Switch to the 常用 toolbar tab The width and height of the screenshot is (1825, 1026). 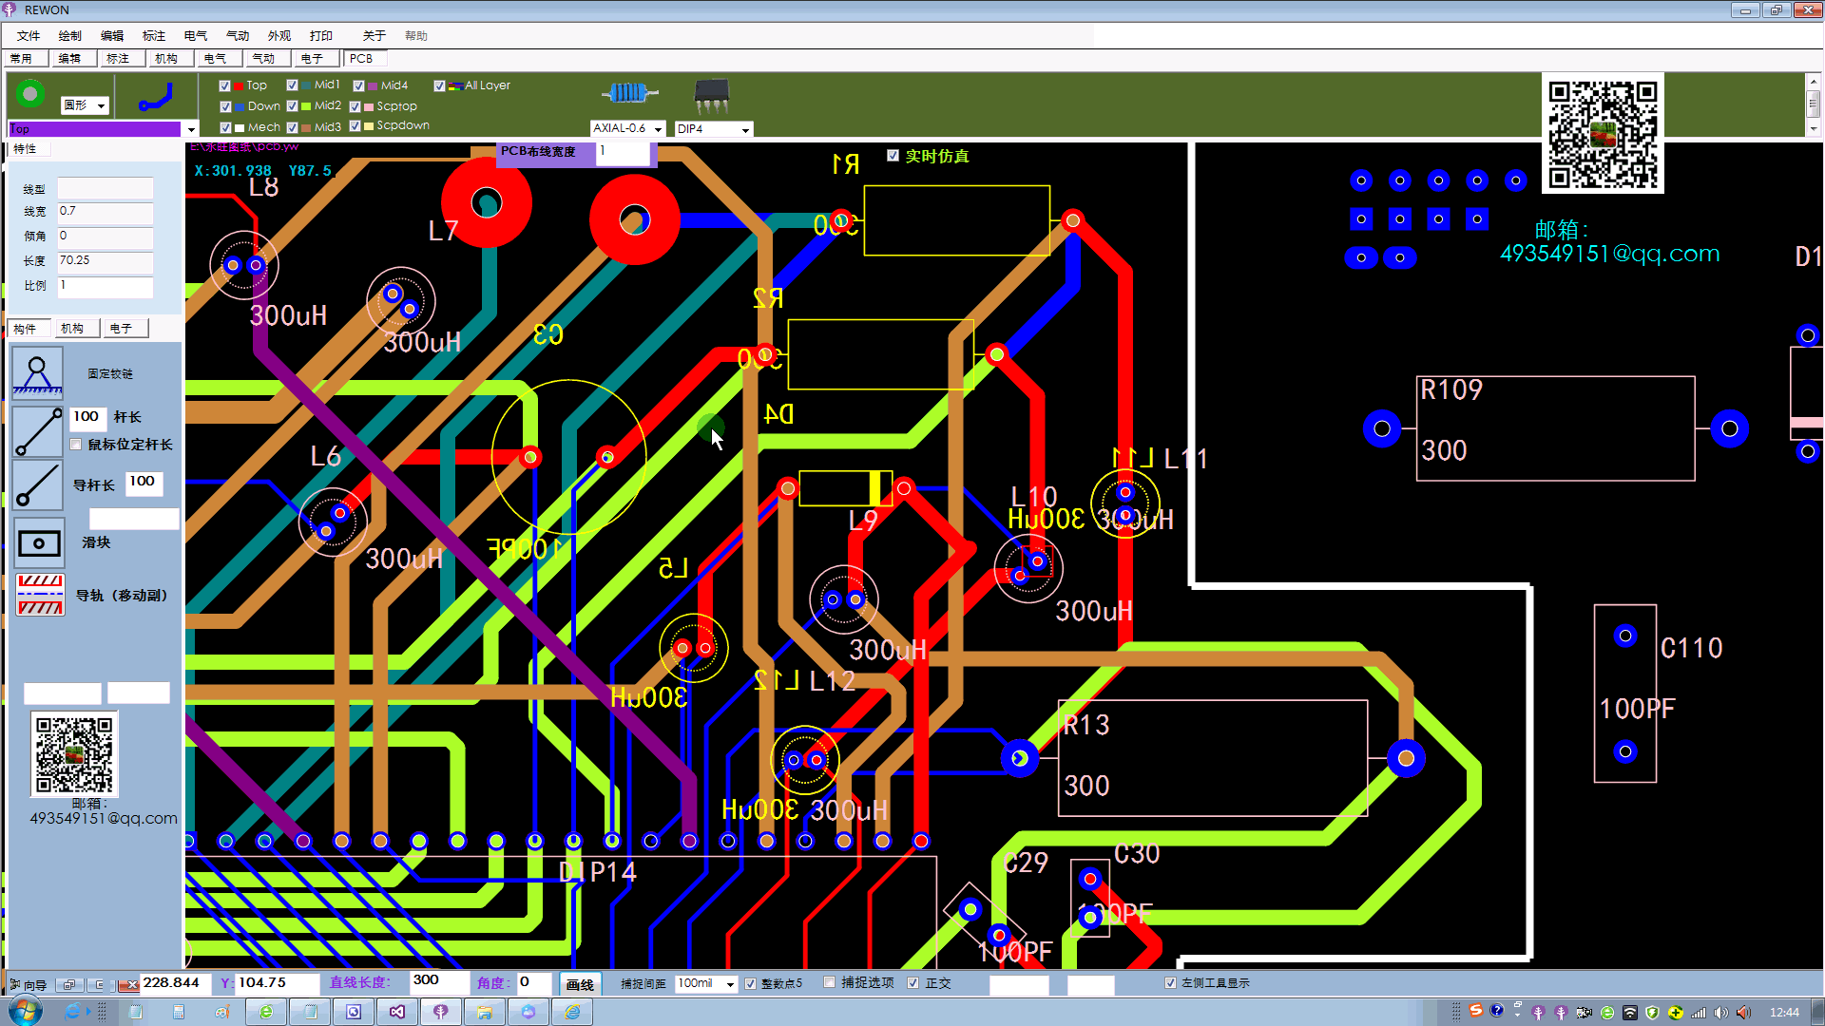[26, 59]
